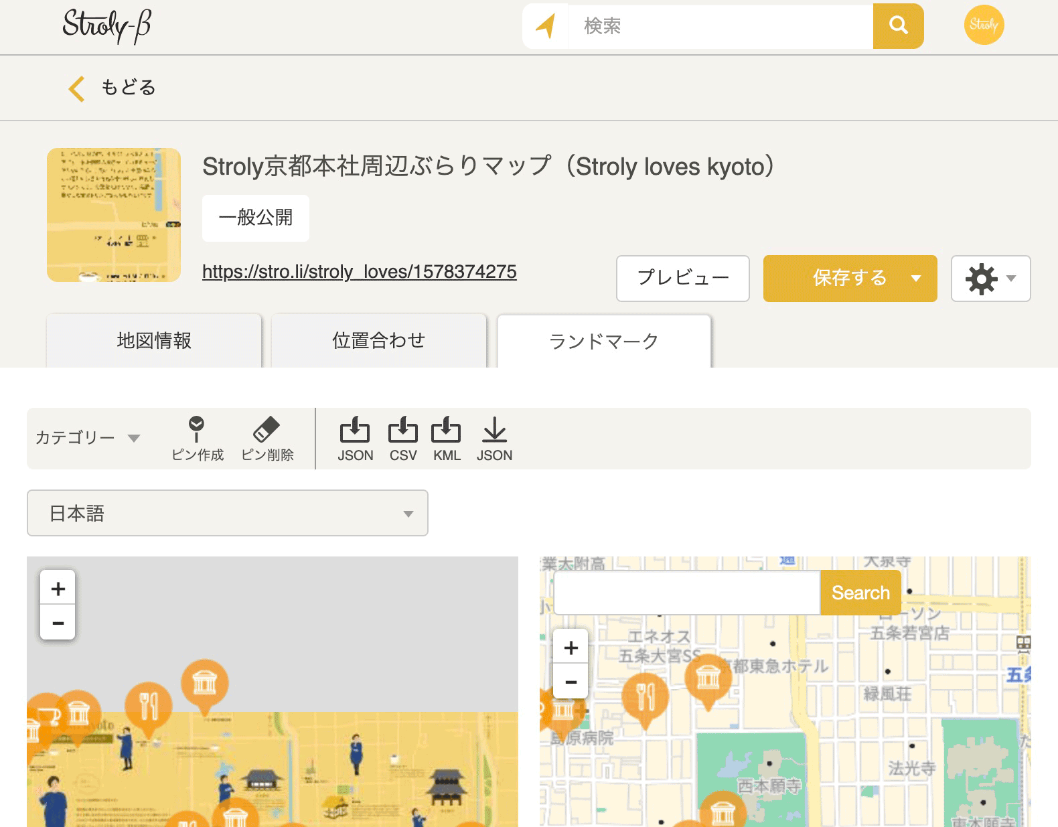Switch to the 地図情報 tab

point(154,341)
